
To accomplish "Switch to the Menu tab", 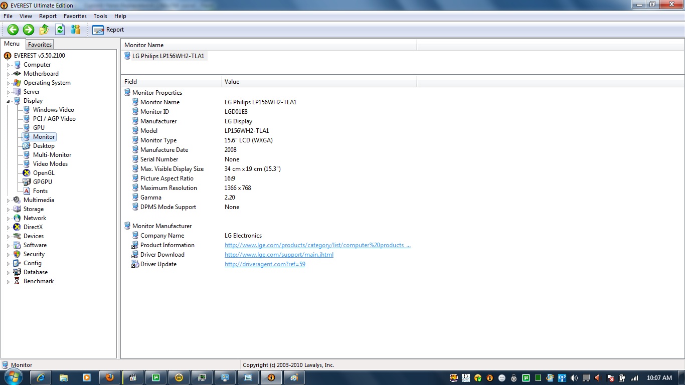I will click(x=12, y=44).
